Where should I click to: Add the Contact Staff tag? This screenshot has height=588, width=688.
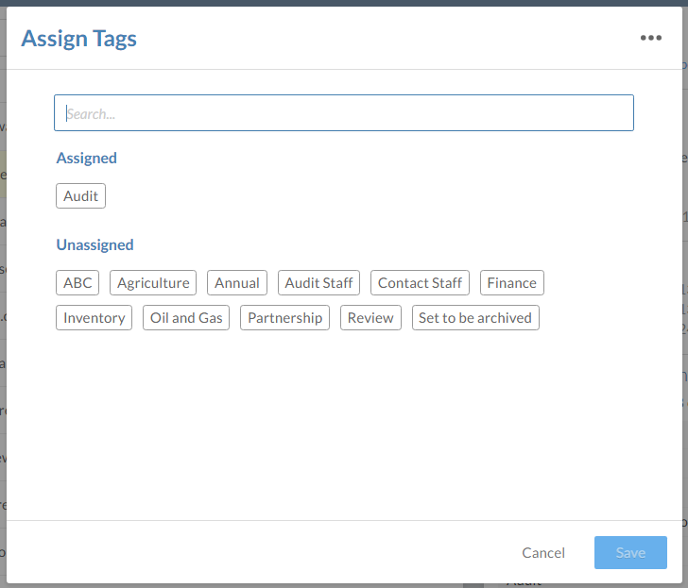[420, 283]
